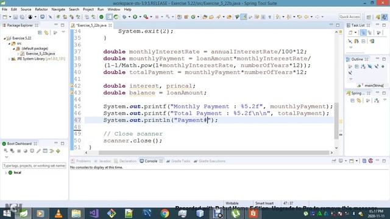
Task: Click the Pin Console icon
Action: coord(334,161)
